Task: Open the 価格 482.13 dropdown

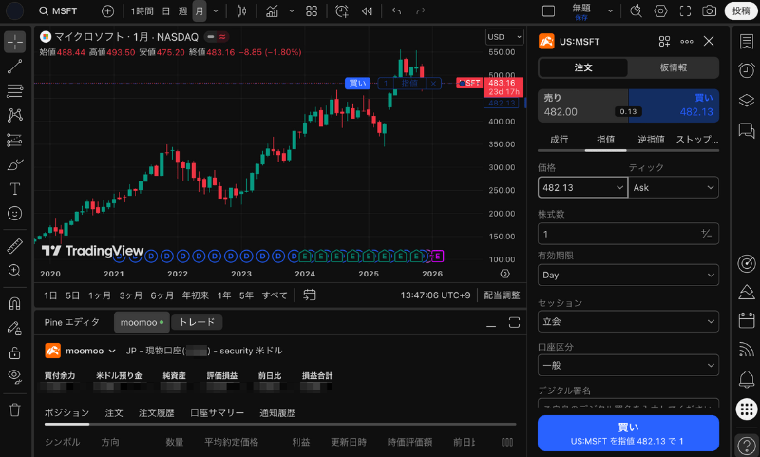Action: click(582, 187)
